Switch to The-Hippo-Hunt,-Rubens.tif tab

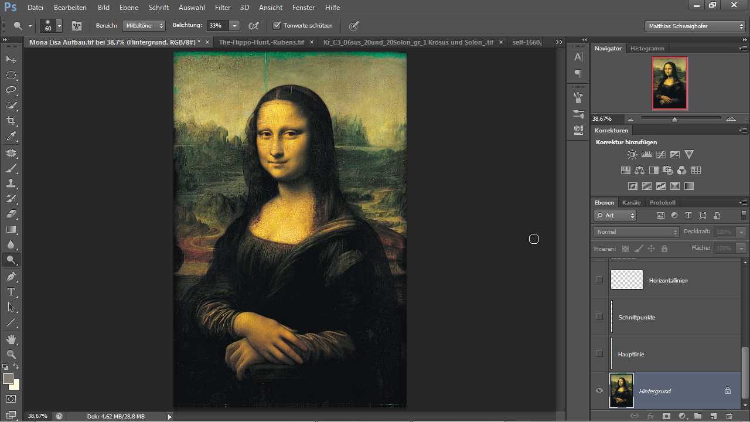(x=261, y=42)
